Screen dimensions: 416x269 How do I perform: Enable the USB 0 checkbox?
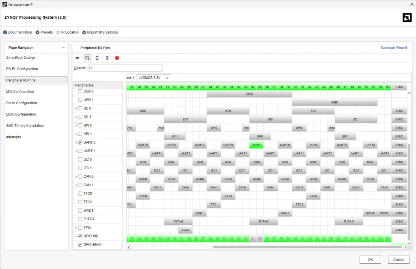click(x=80, y=91)
